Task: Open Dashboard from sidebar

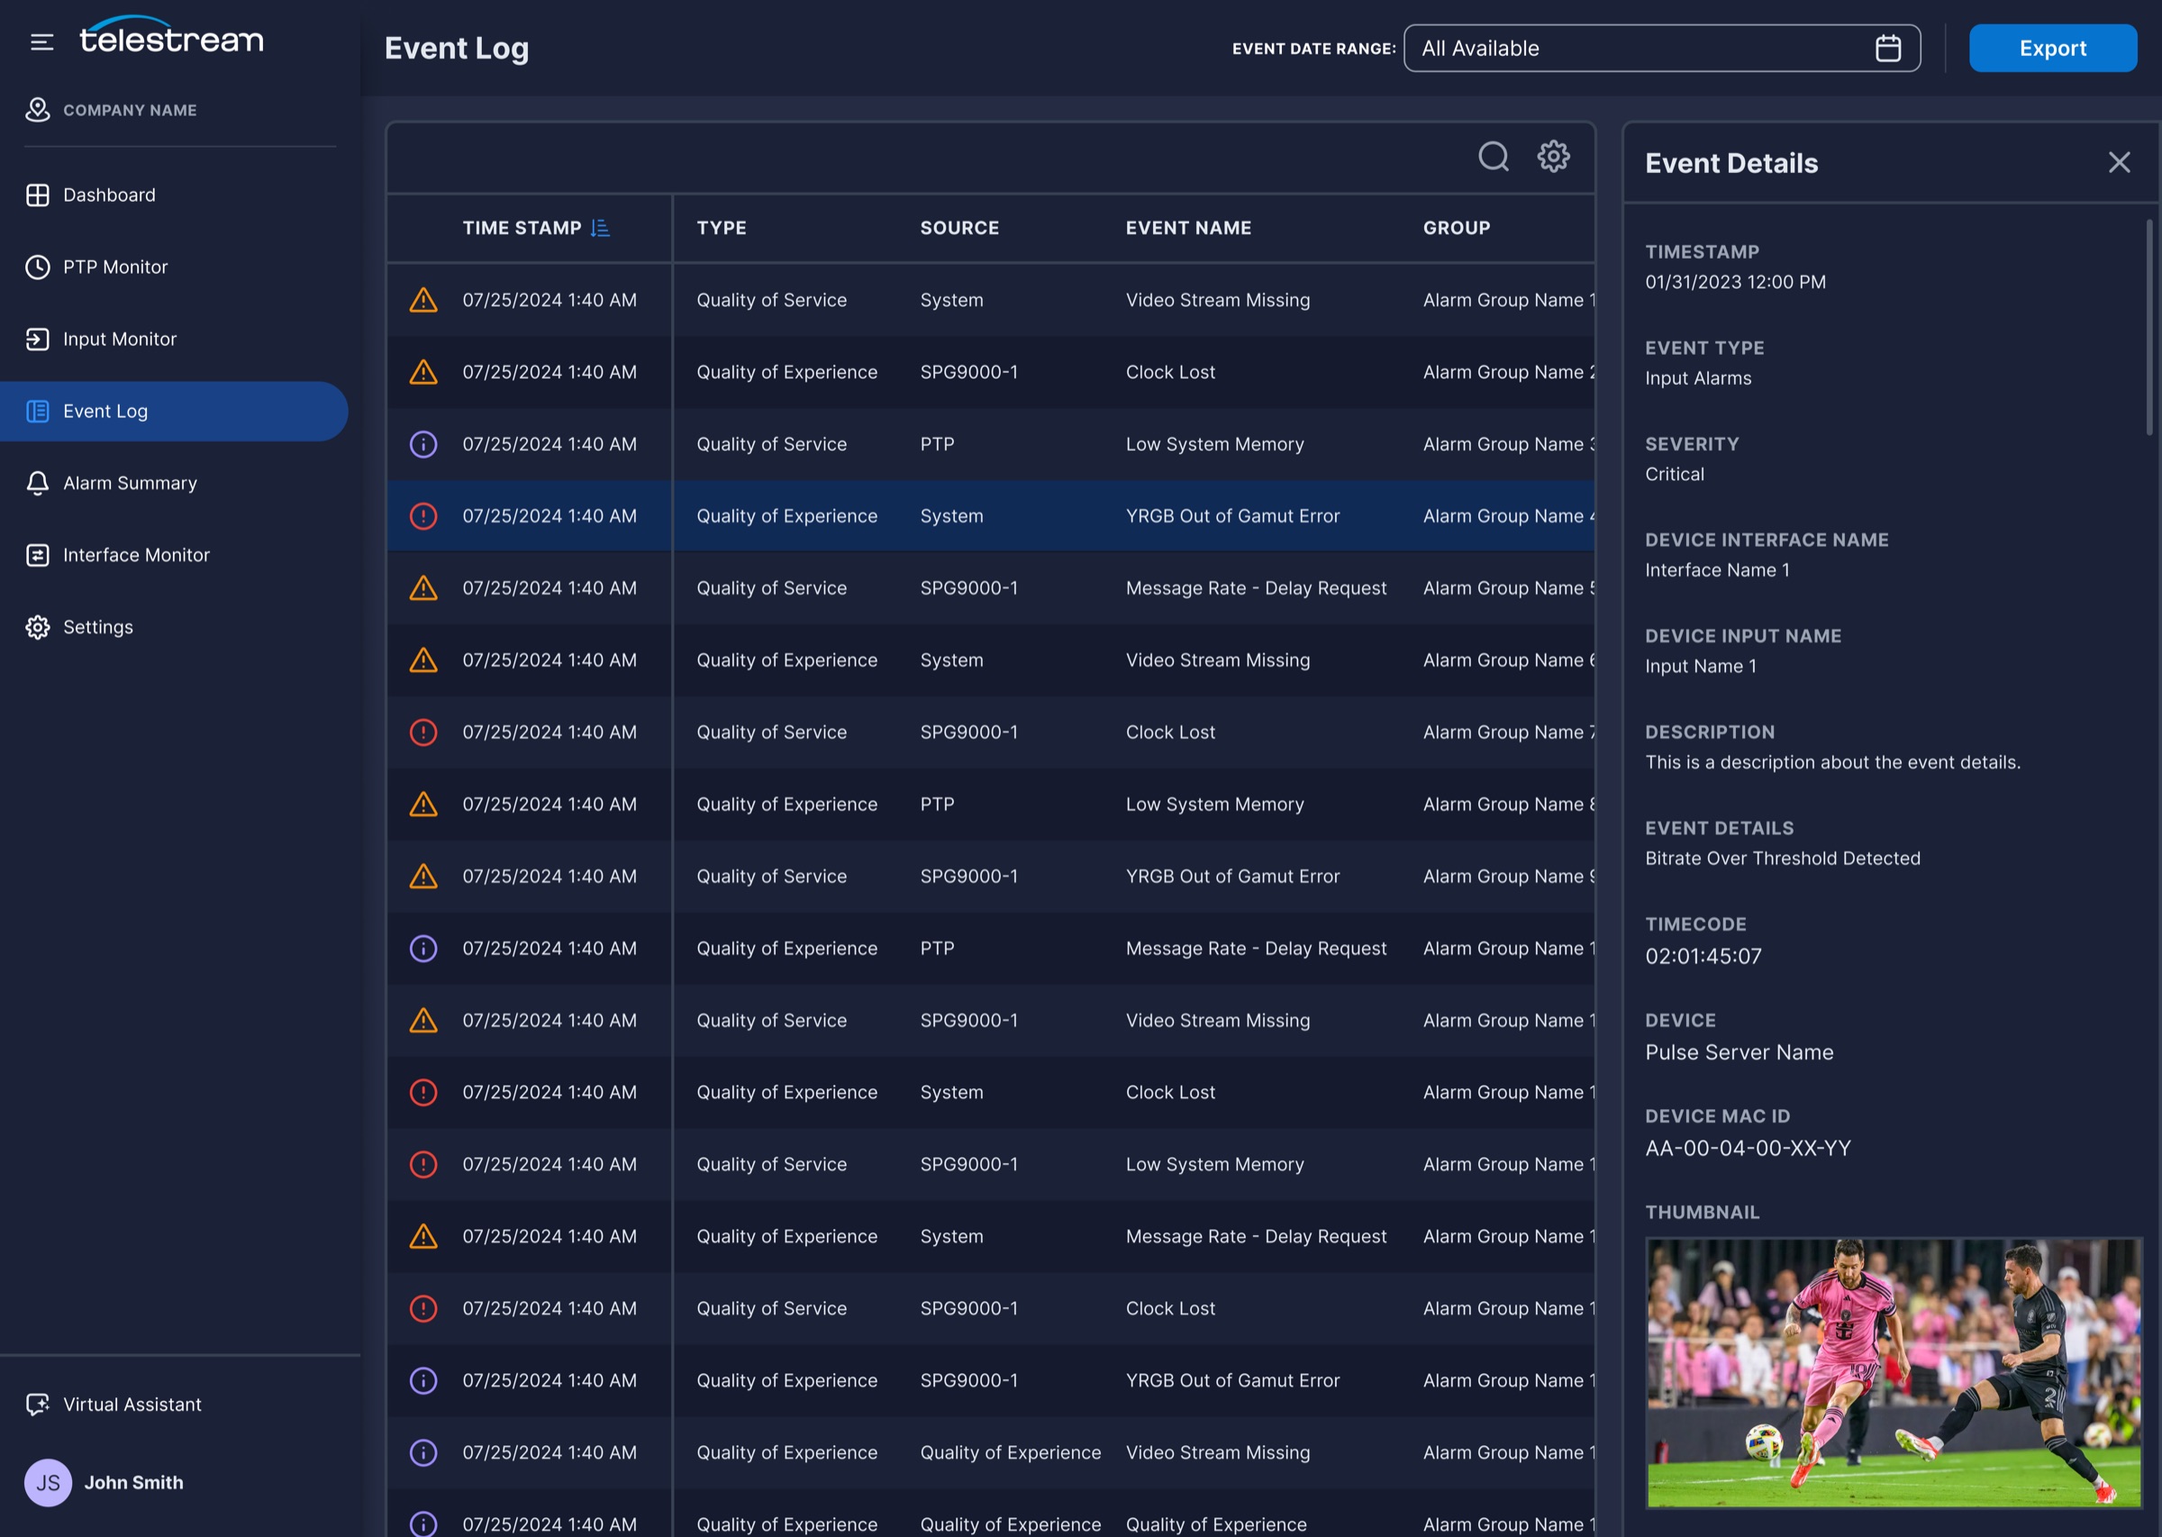Action: click(174, 195)
